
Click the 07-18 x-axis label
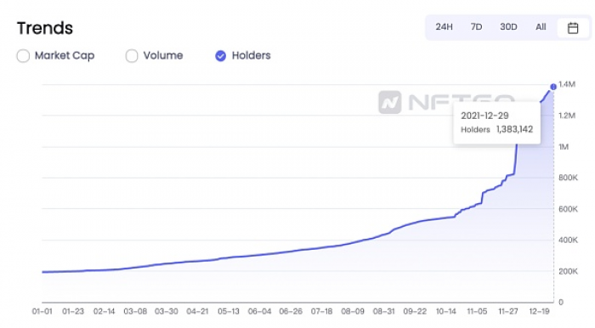coord(322,311)
